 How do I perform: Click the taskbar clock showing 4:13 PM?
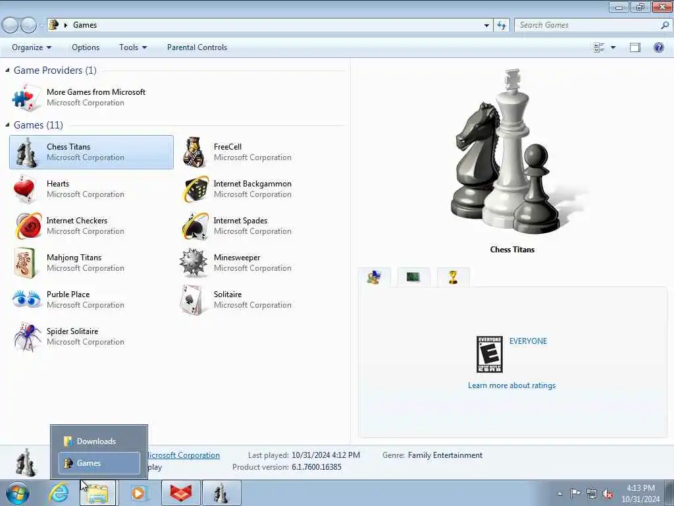coord(640,493)
